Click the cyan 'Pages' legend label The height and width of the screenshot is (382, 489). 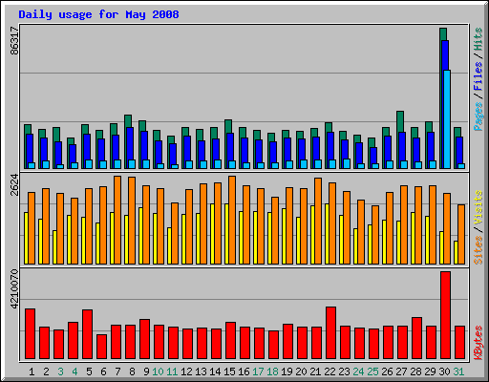click(x=478, y=117)
